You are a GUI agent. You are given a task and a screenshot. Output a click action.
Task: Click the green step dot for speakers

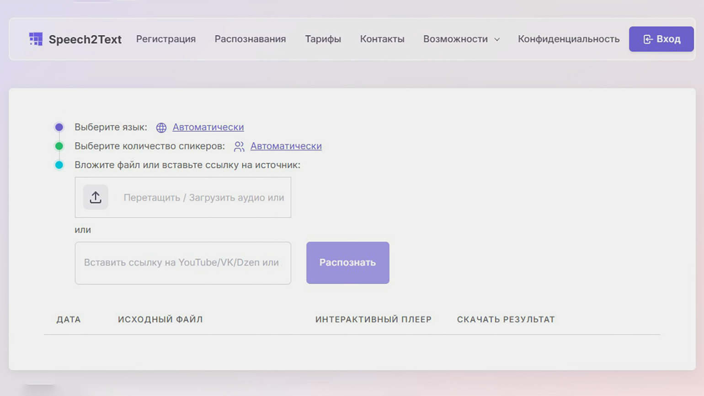coord(59,146)
